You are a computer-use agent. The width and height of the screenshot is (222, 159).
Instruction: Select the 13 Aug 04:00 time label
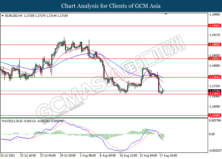[x=148, y=156]
